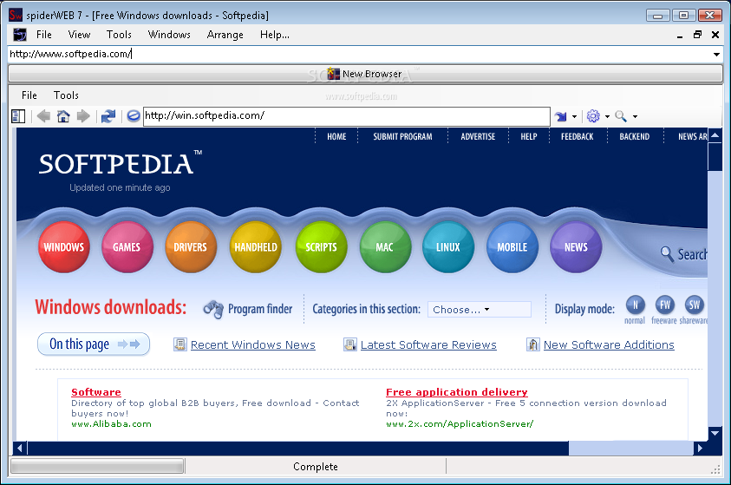Restore the inner child window button
The width and height of the screenshot is (731, 485).
click(x=697, y=35)
